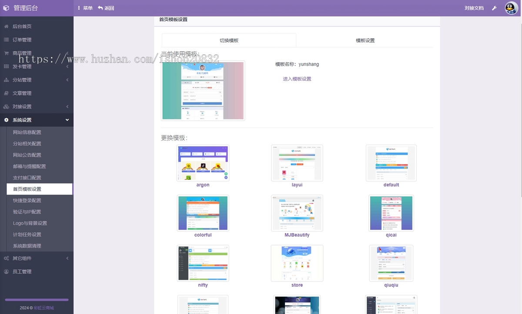
Task: Click the default template name link
Action: tap(391, 185)
